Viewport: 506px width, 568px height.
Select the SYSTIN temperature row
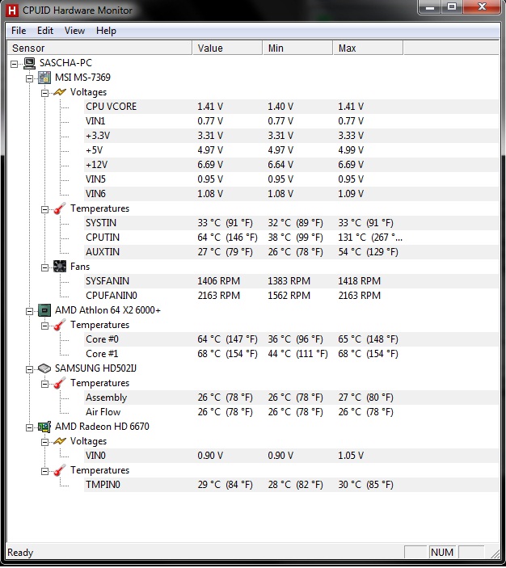coord(291,223)
